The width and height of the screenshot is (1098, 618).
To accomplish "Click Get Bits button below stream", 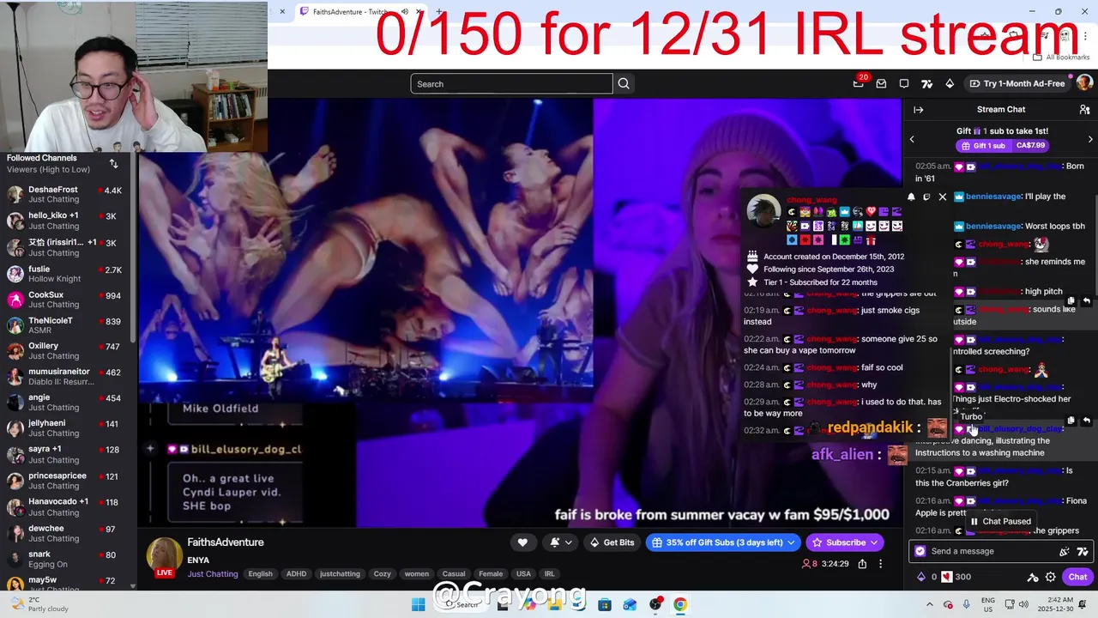I will (x=612, y=542).
